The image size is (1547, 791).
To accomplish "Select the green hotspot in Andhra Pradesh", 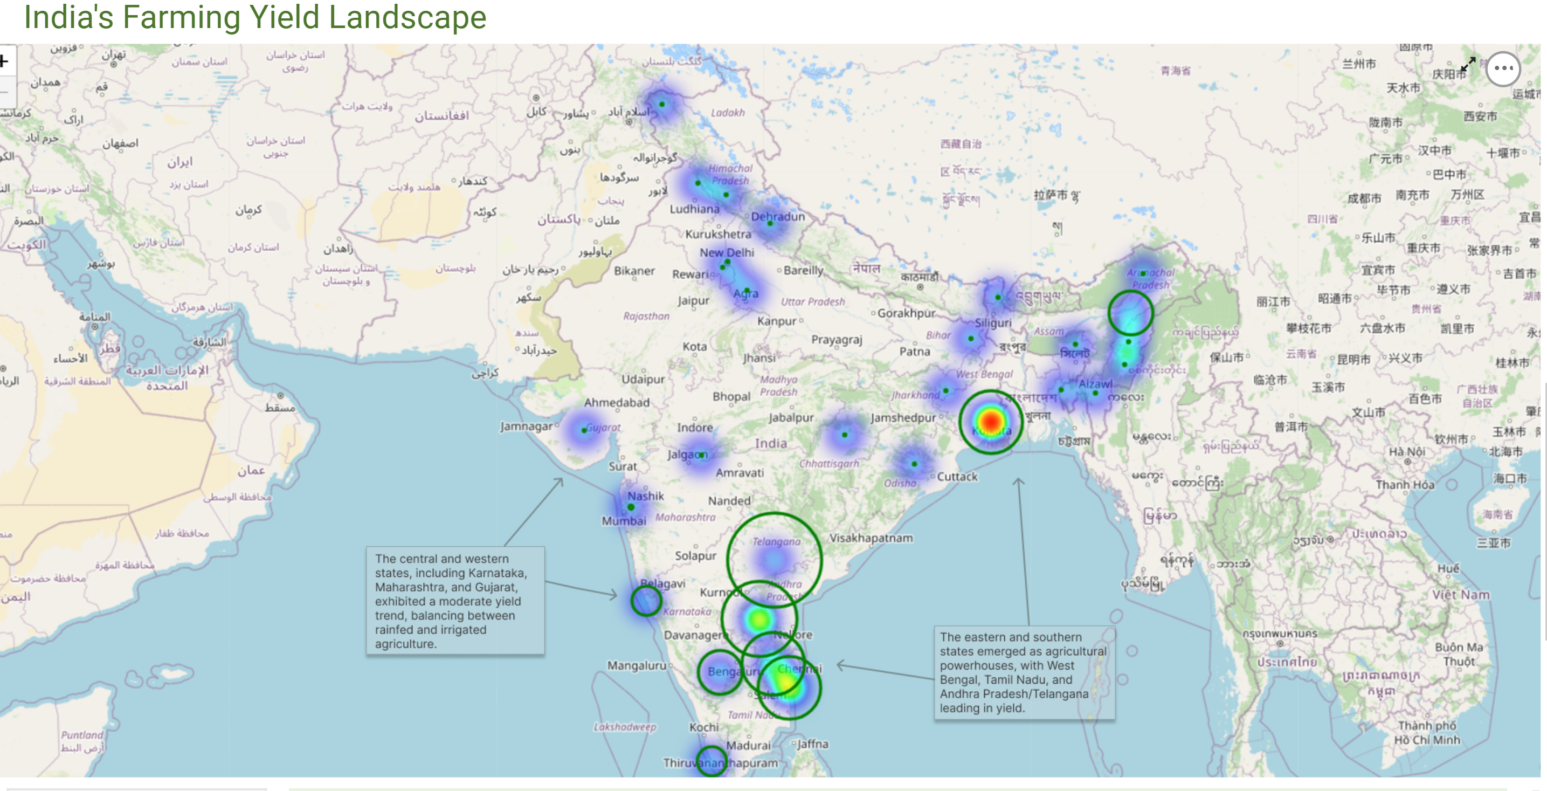I will (759, 618).
